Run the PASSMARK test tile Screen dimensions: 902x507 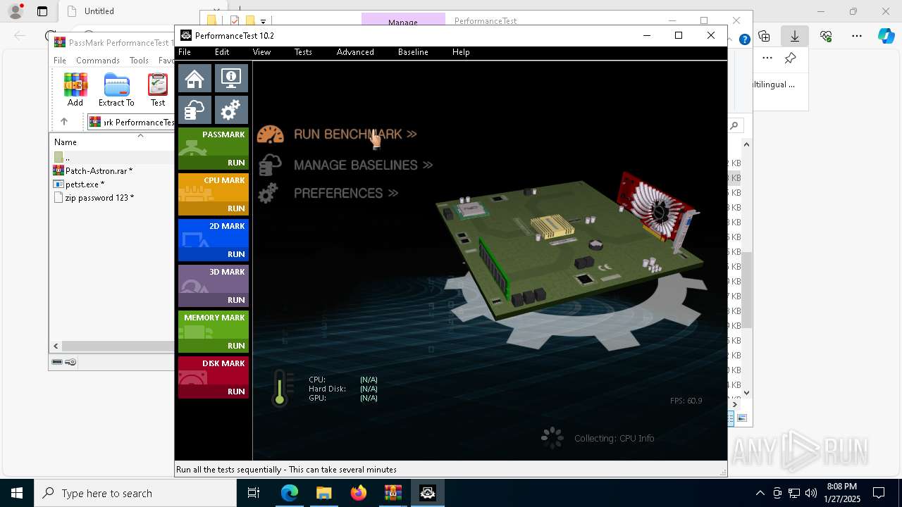[214, 149]
